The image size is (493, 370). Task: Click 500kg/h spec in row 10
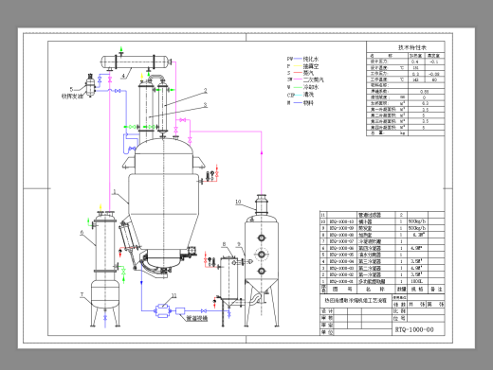pyautogui.click(x=417, y=221)
